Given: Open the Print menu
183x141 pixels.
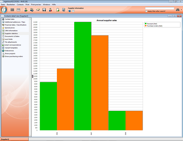Looking at the screenshot, I should coord(27,5).
